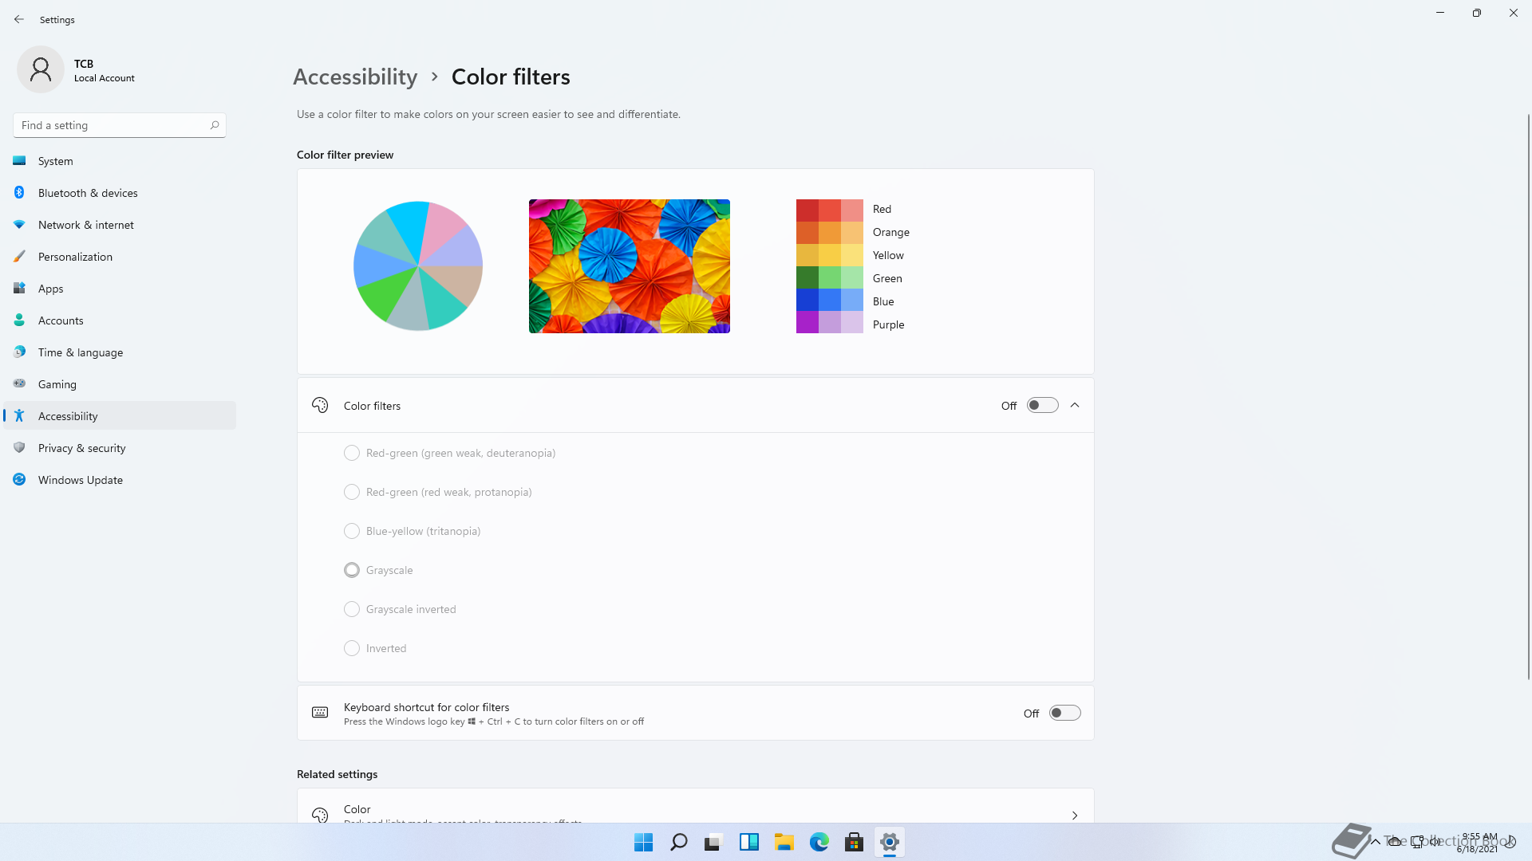Select Red-green protanopia radio option
Image resolution: width=1532 pixels, height=861 pixels.
click(x=352, y=492)
